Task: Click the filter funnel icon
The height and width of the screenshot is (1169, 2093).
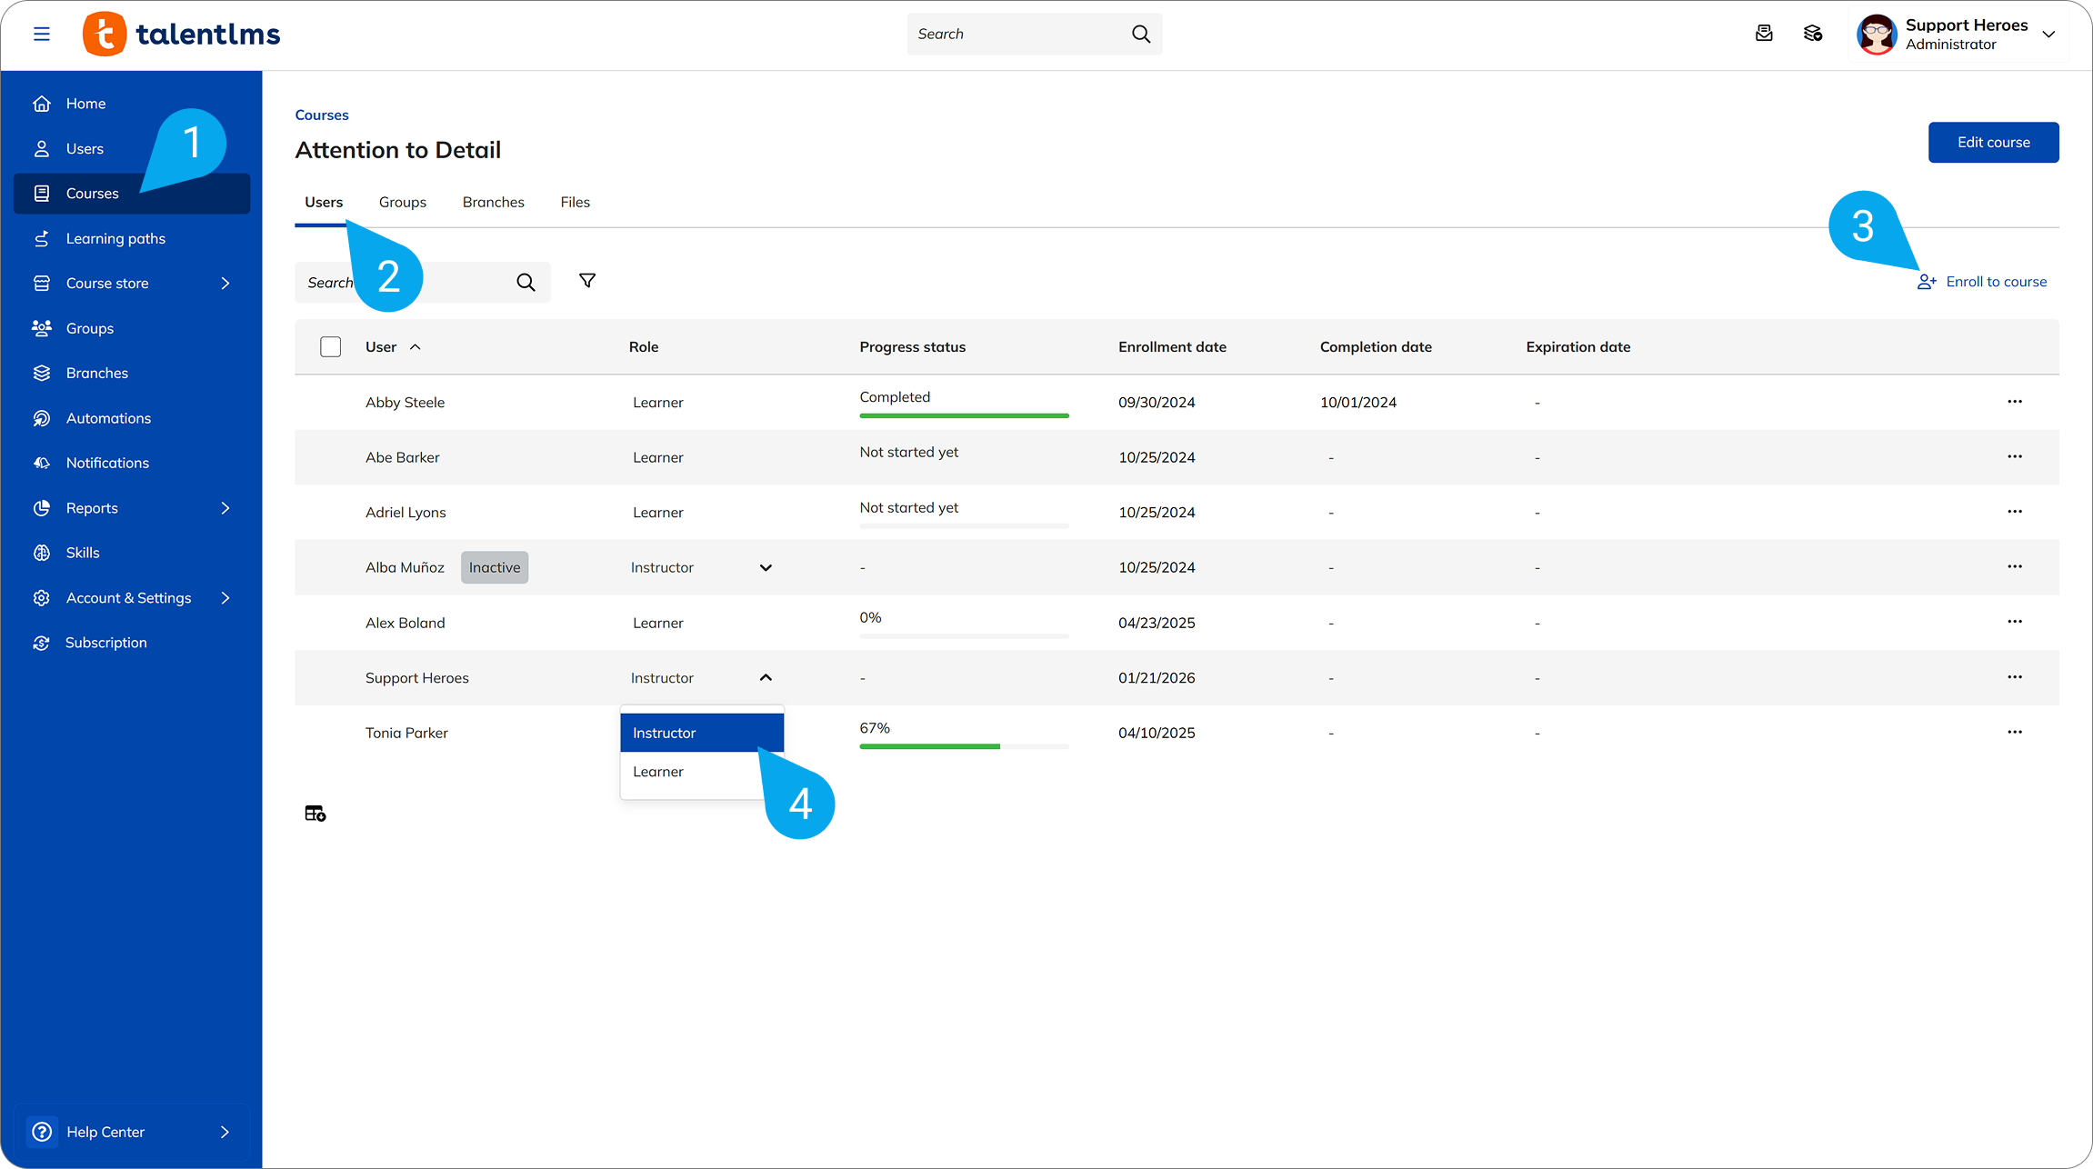Action: click(587, 281)
